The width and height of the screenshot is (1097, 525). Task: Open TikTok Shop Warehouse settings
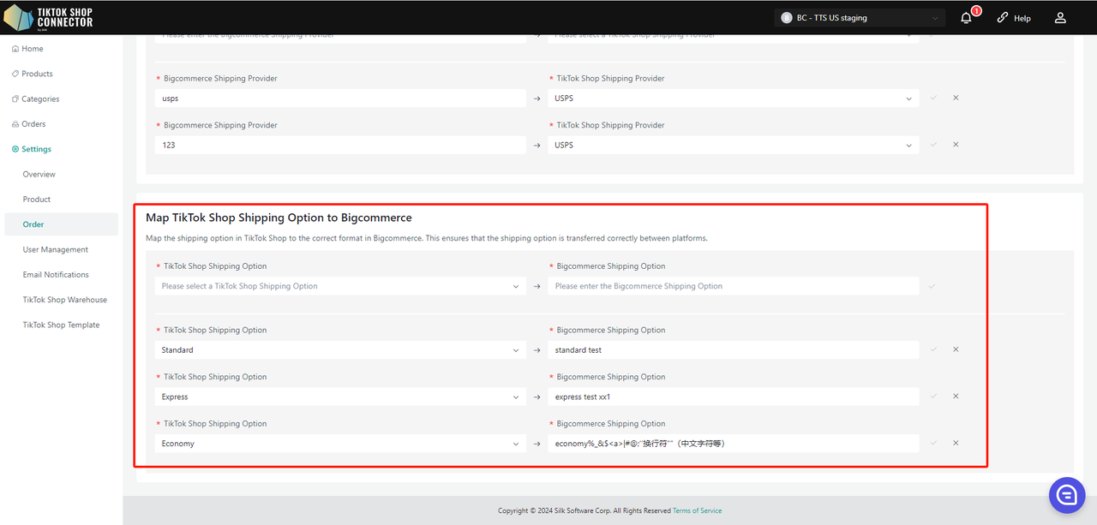tap(65, 300)
